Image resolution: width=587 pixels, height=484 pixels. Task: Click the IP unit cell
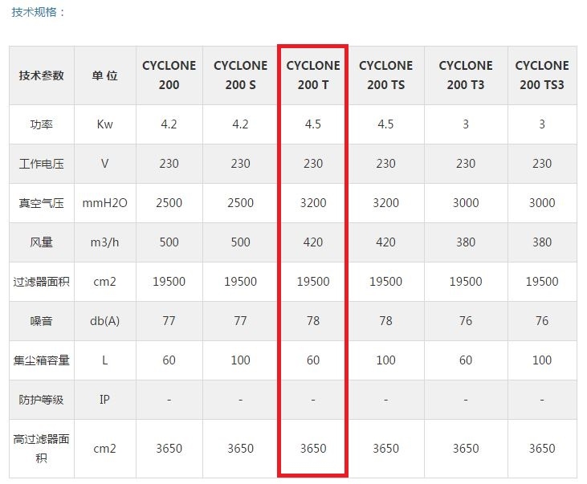[x=105, y=400]
